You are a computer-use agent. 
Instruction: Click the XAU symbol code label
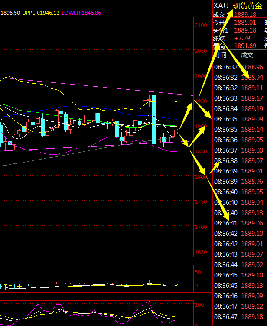tap(221, 6)
